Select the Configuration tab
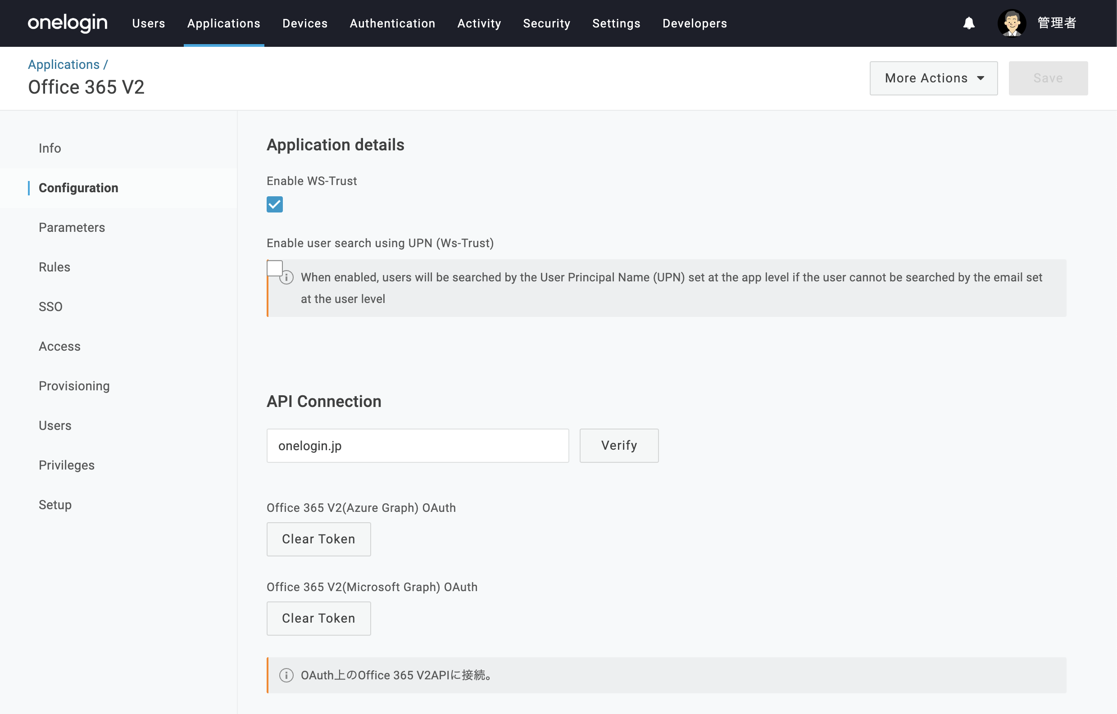This screenshot has width=1117, height=714. point(78,188)
